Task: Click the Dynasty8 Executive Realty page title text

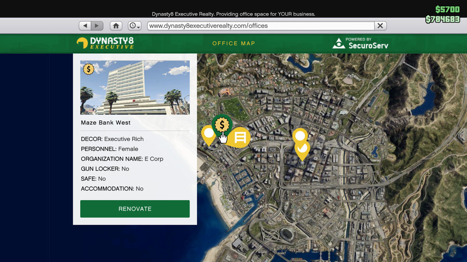Action: [x=233, y=14]
